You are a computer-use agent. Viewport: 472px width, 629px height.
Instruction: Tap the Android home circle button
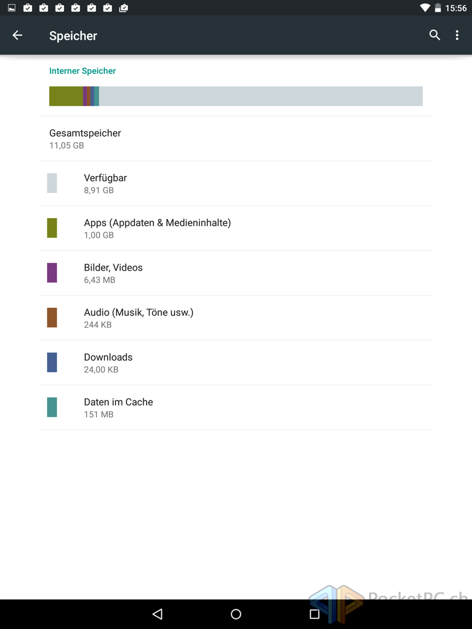(x=236, y=614)
